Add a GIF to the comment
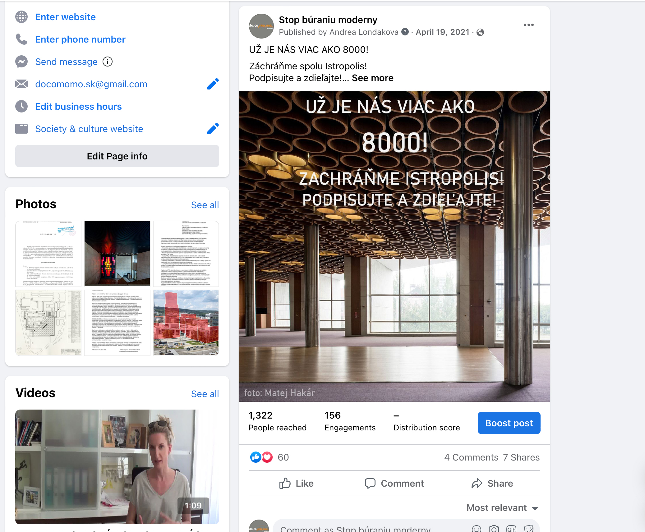645x532 pixels. [511, 529]
